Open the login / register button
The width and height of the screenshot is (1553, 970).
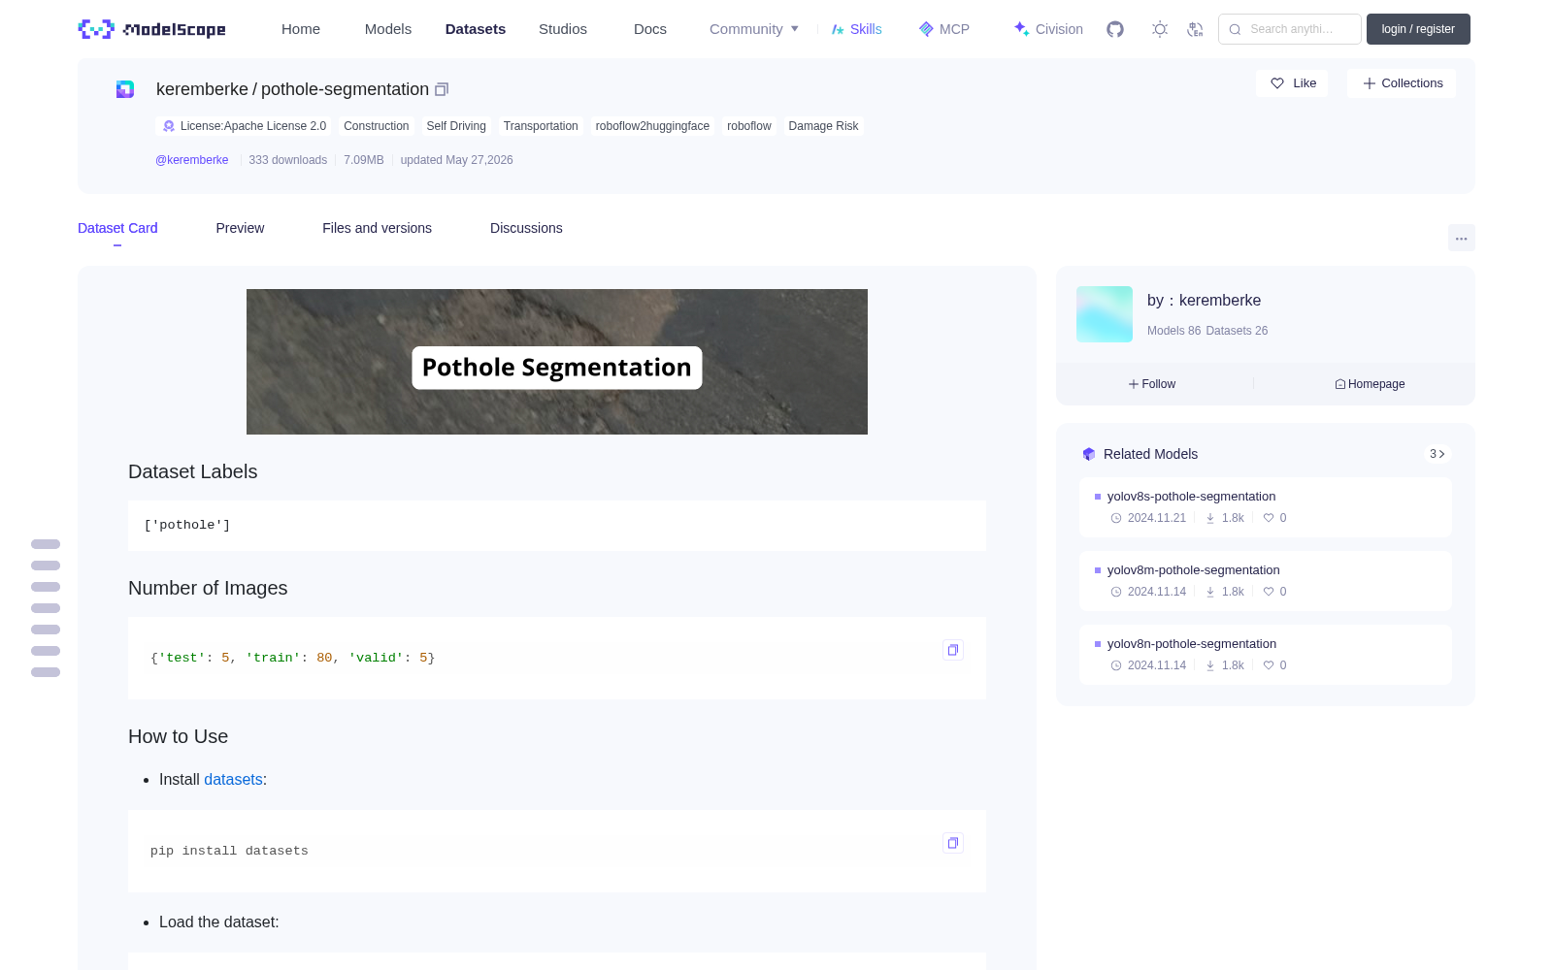[1418, 29]
